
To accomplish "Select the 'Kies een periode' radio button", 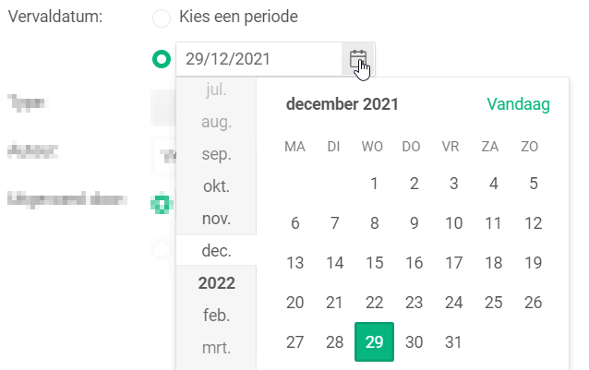I will [162, 18].
